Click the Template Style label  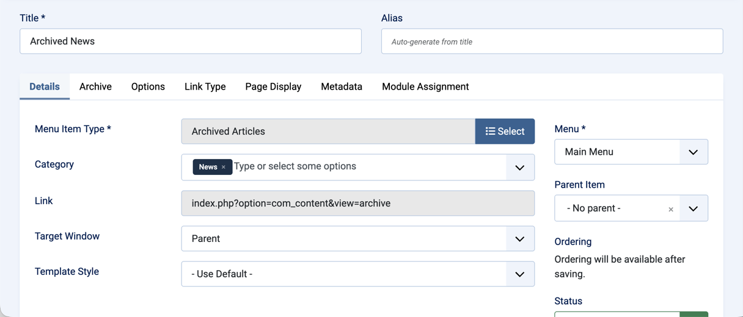(x=67, y=271)
